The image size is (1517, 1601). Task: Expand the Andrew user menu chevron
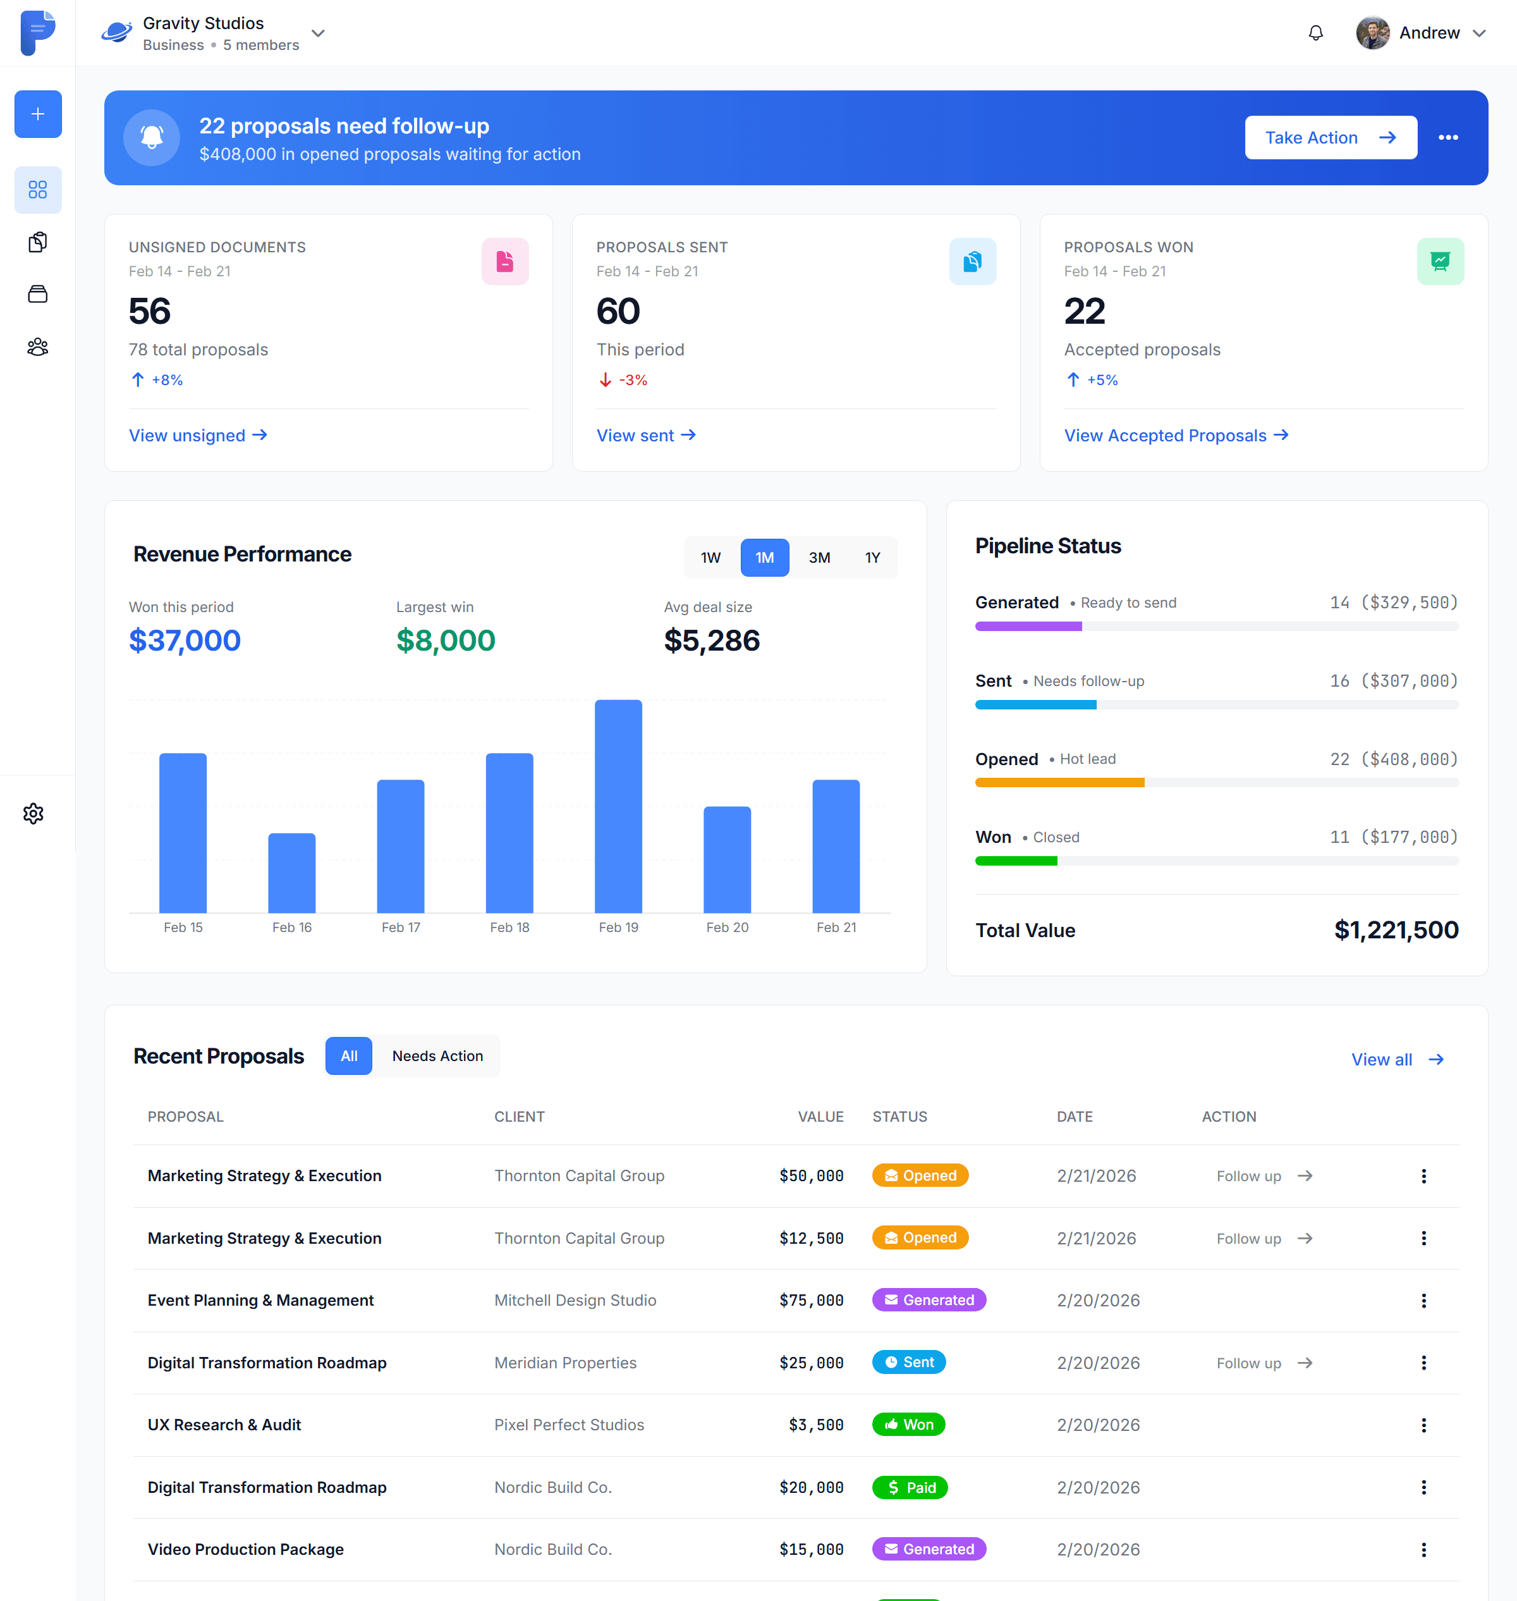pyautogui.click(x=1479, y=33)
